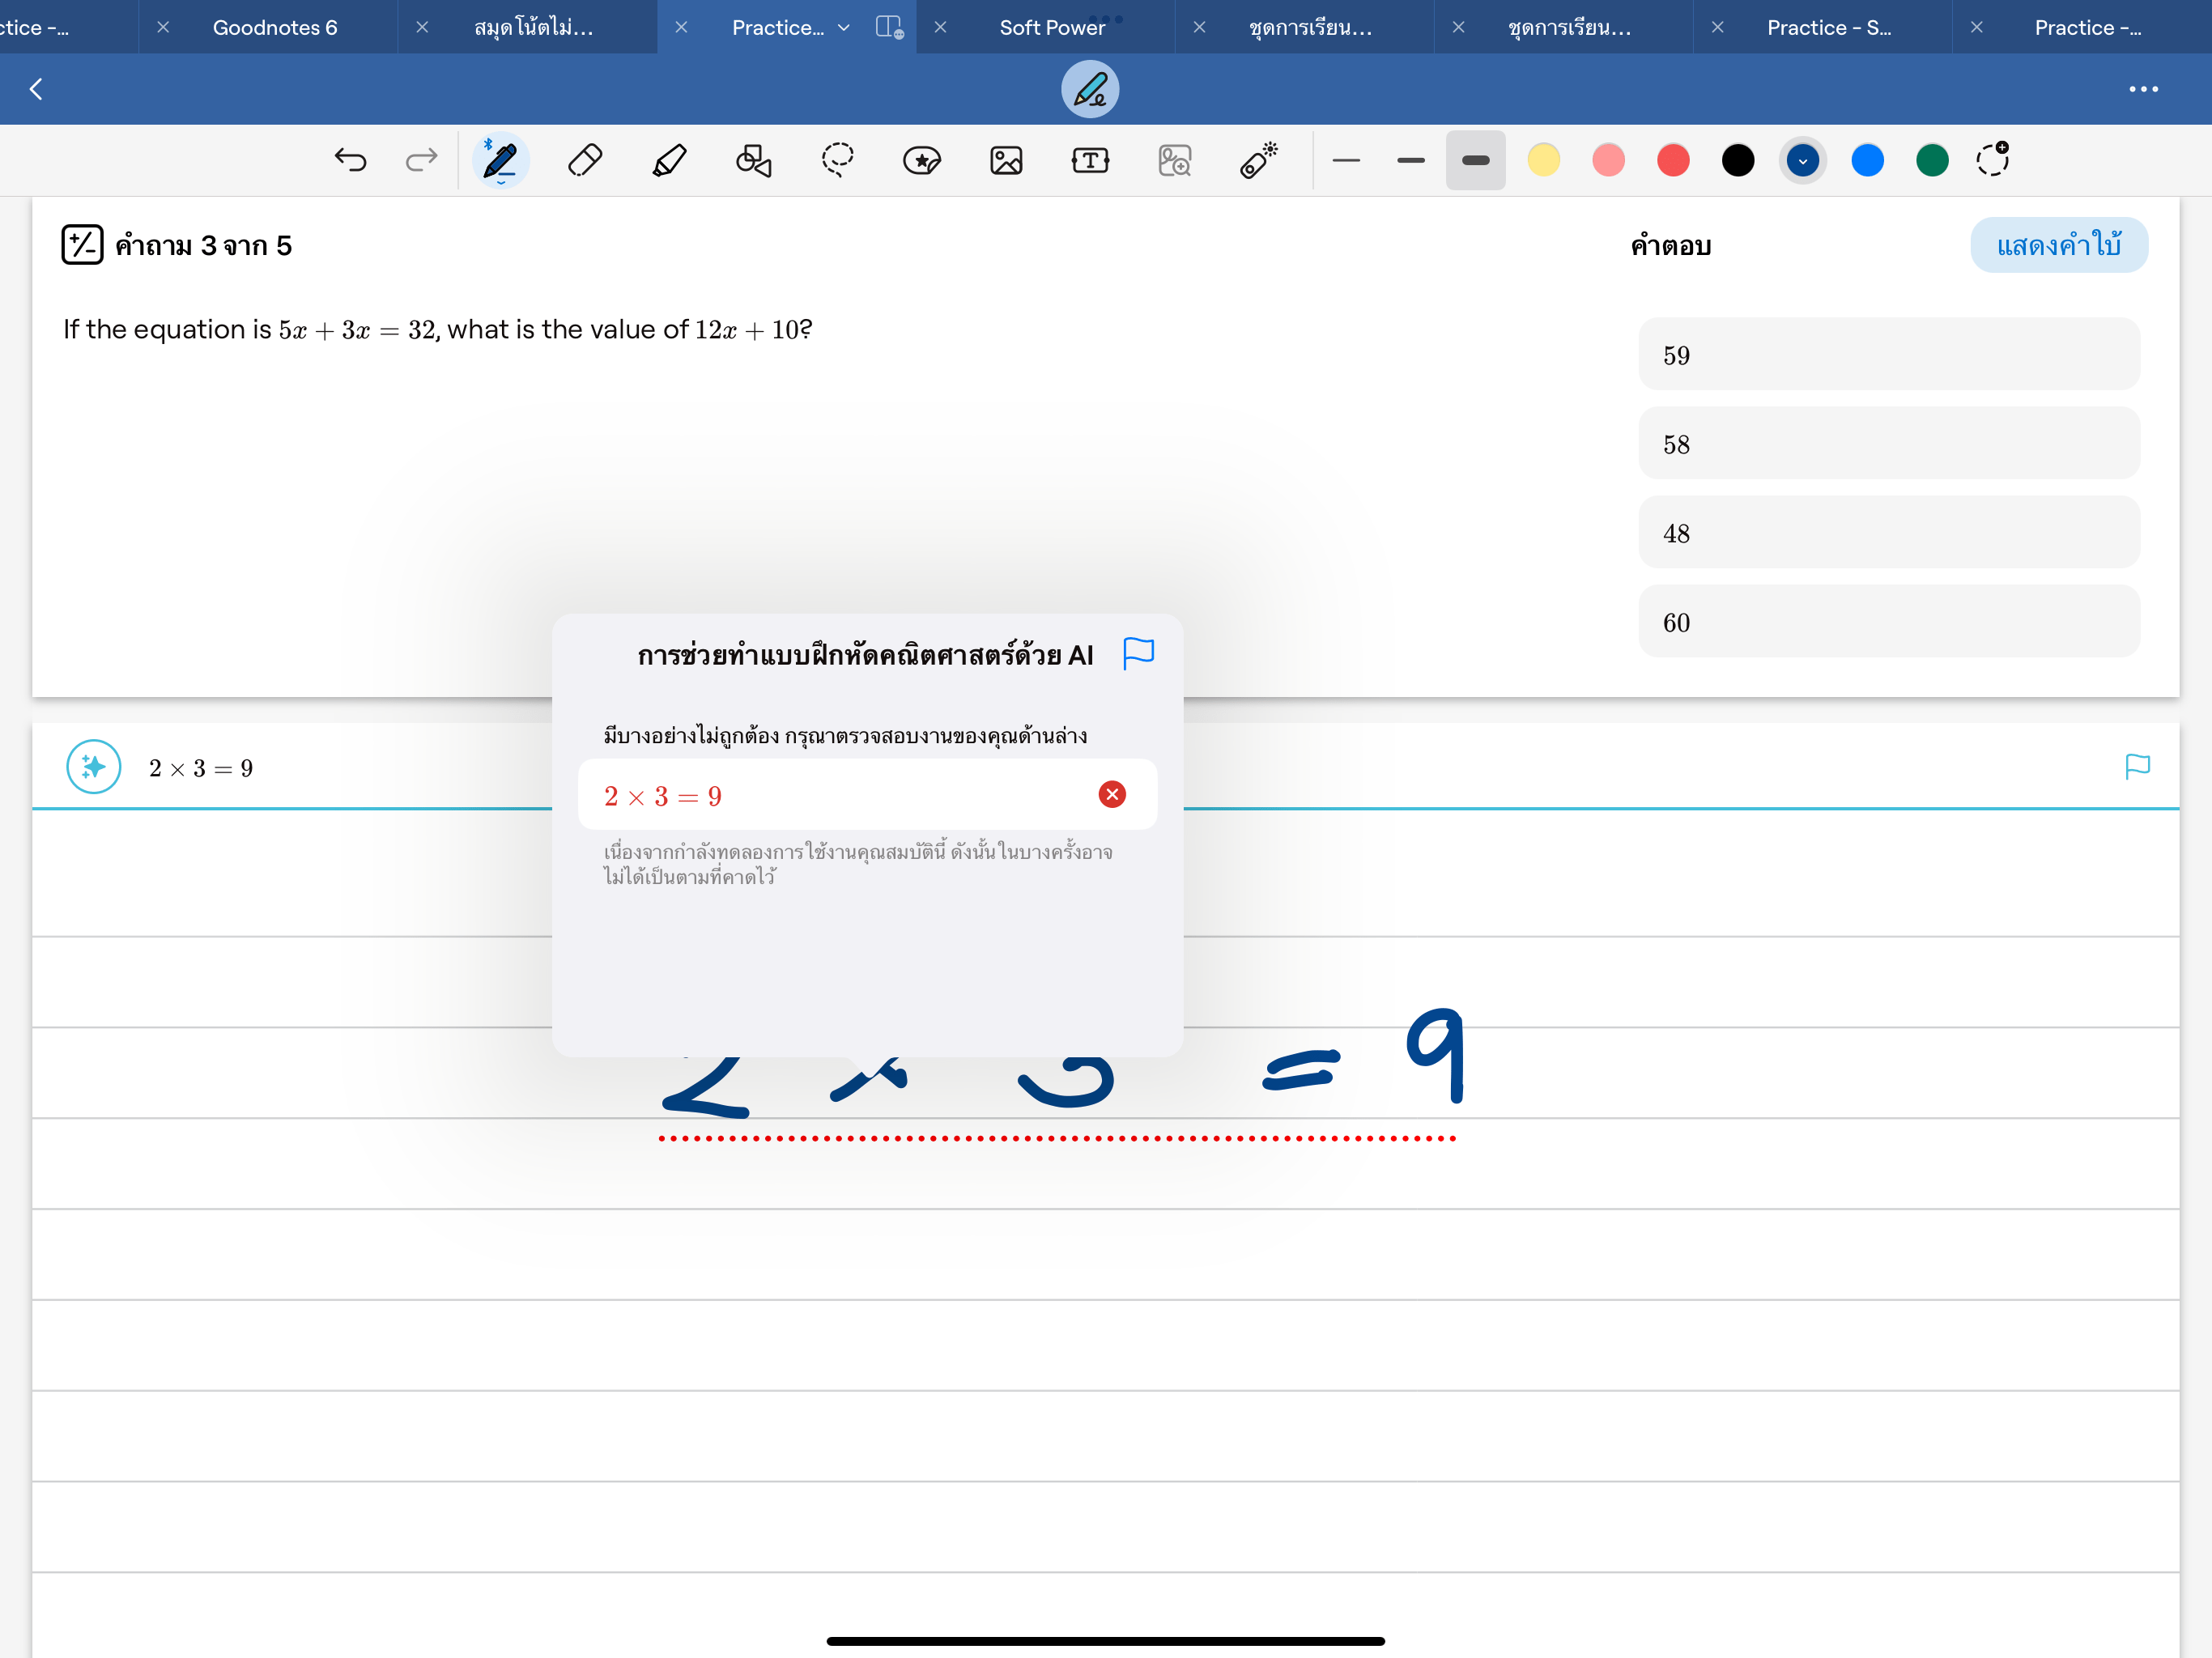Screen dimensions: 2212x1658
Task: Select the Eraser tool
Action: pyautogui.click(x=585, y=160)
